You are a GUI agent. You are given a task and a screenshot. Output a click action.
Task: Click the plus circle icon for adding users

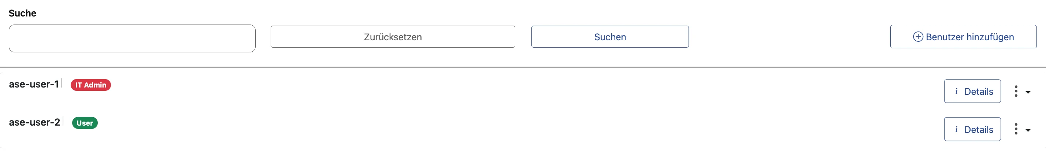[x=918, y=37]
